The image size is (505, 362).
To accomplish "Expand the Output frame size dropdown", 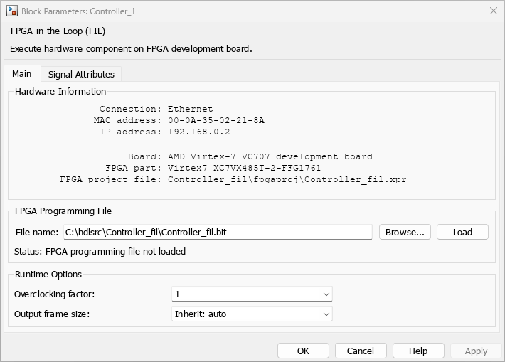I will 252,313.
